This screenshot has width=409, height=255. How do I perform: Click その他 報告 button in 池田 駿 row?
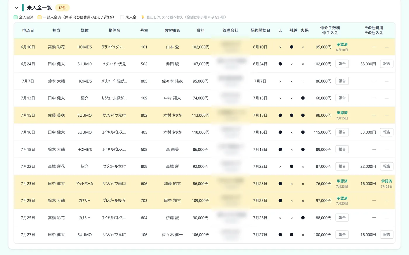coord(387,64)
